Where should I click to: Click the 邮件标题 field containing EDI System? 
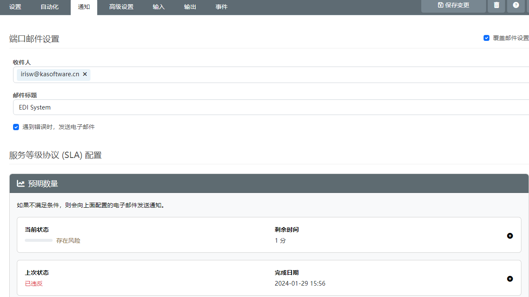[271, 107]
